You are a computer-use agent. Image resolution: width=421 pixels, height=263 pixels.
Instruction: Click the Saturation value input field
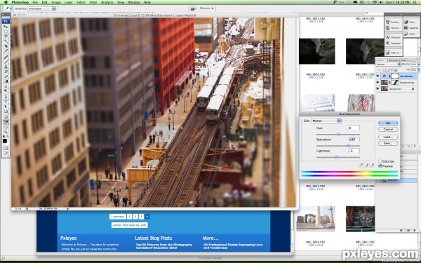354,140
